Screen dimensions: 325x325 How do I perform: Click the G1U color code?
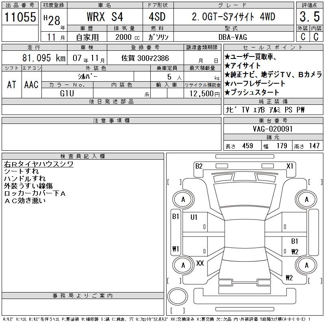point(66,93)
